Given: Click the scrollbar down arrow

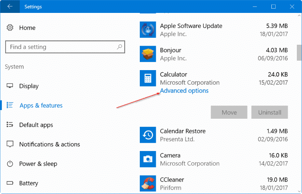Looking at the screenshot, I should [x=299, y=191].
